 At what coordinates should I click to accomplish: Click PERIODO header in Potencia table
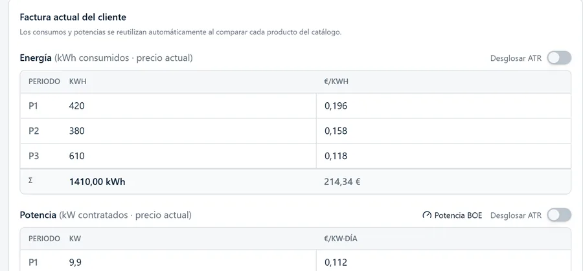click(44, 239)
